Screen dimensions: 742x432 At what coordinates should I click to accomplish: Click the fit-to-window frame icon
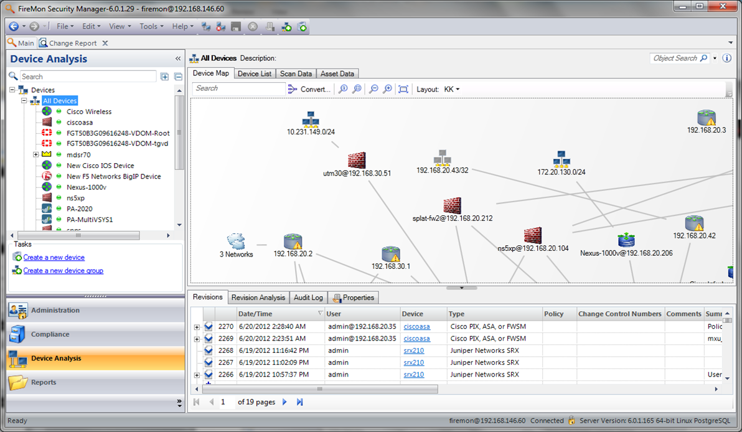[403, 89]
